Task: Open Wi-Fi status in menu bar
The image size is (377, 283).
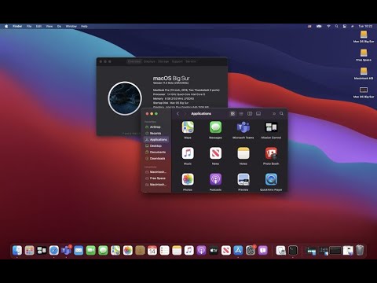Action: [x=328, y=26]
